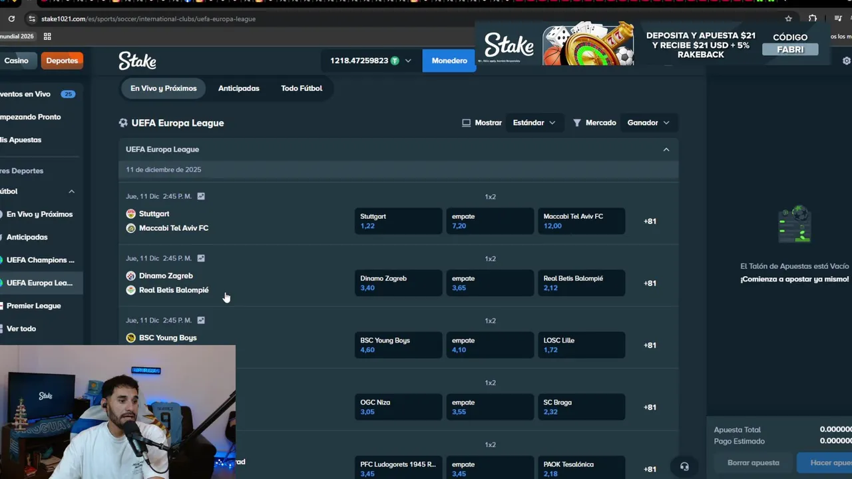Viewport: 852px width, 479px height.
Task: Reload the page with browser refresh icon
Action: [11, 19]
